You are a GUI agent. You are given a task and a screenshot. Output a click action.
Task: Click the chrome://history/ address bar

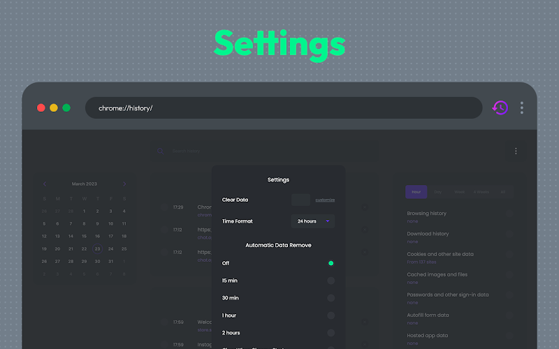tap(284, 108)
